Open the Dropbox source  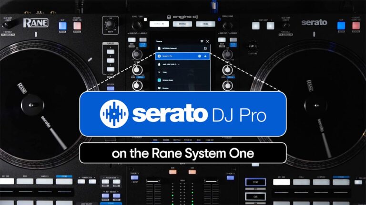[x=183, y=88]
